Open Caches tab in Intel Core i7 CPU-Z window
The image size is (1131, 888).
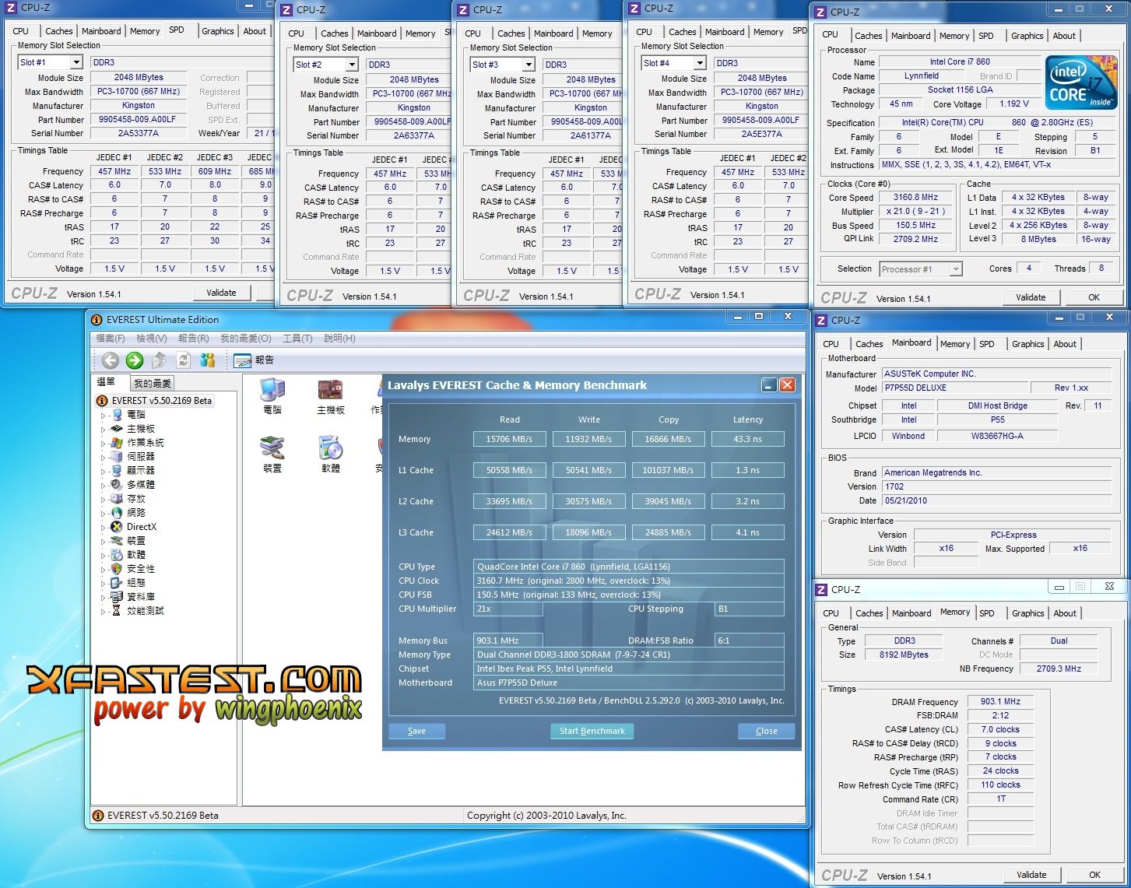coord(869,36)
